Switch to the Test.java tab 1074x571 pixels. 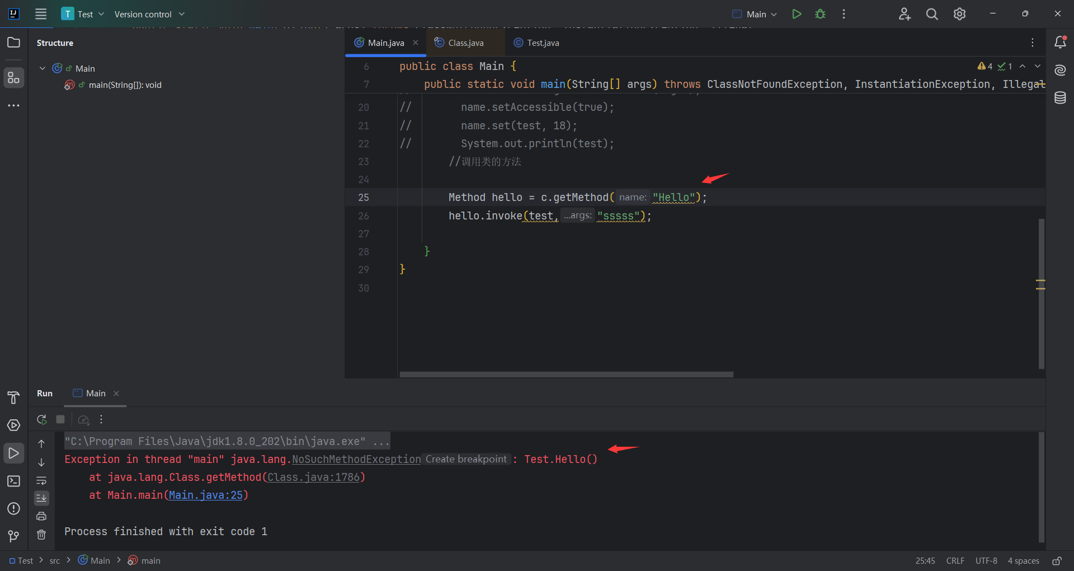point(537,43)
